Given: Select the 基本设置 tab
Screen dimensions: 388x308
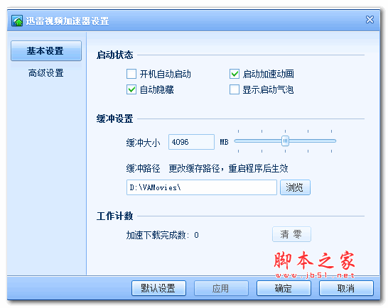Looking at the screenshot, I should coord(46,51).
